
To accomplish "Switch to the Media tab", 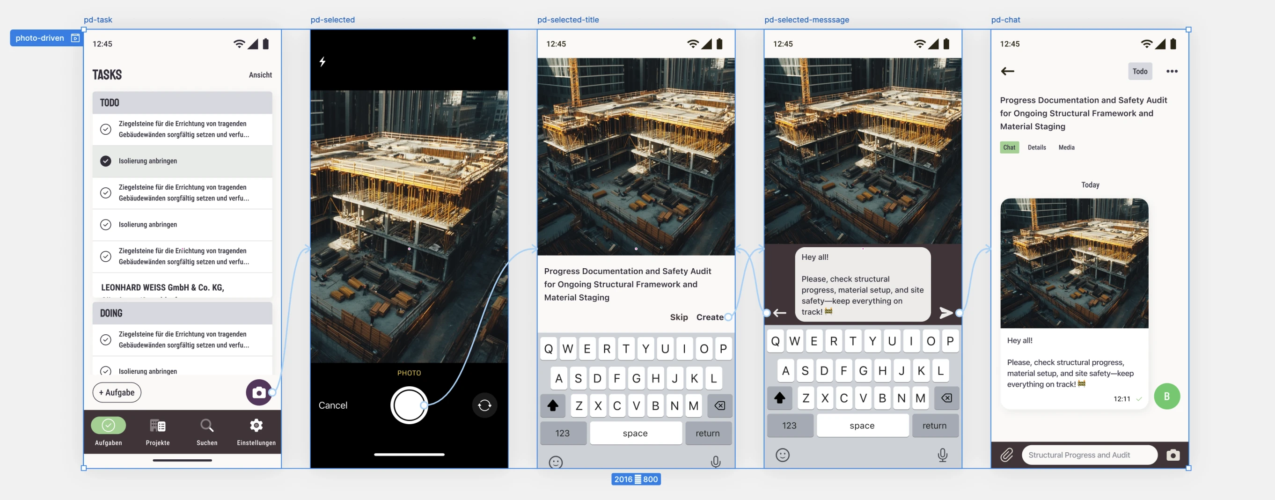I will pyautogui.click(x=1066, y=147).
